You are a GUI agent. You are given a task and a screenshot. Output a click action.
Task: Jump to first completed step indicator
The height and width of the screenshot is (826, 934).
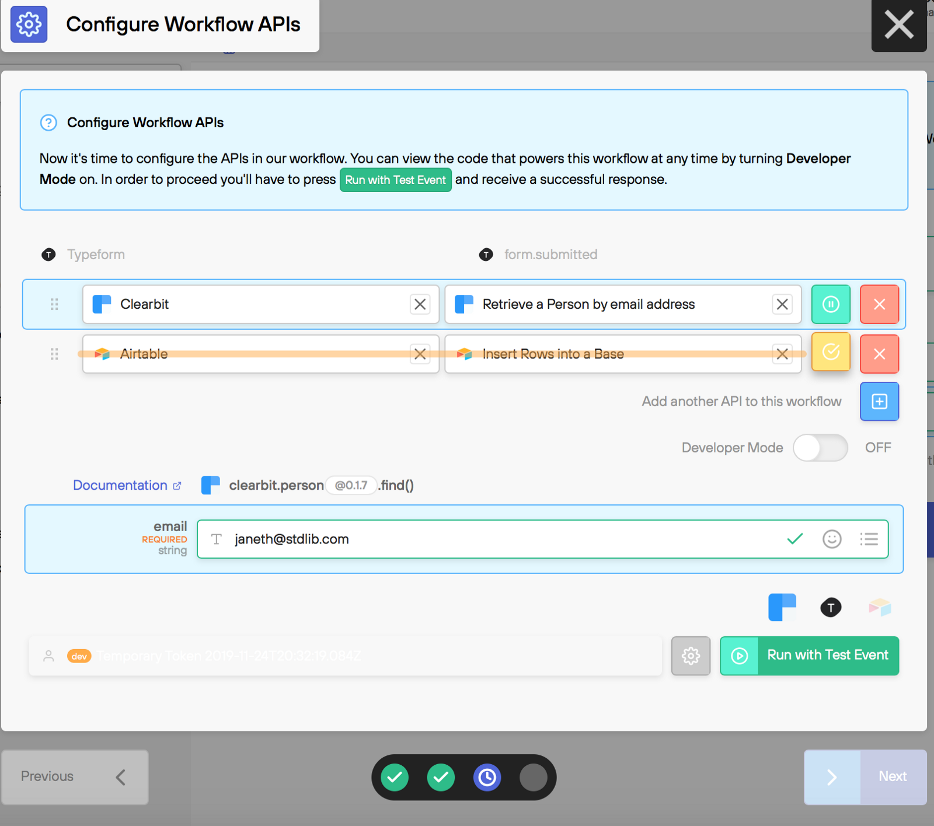pos(395,777)
